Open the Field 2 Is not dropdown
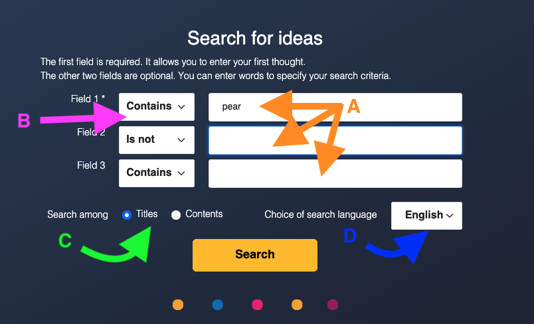 click(157, 140)
